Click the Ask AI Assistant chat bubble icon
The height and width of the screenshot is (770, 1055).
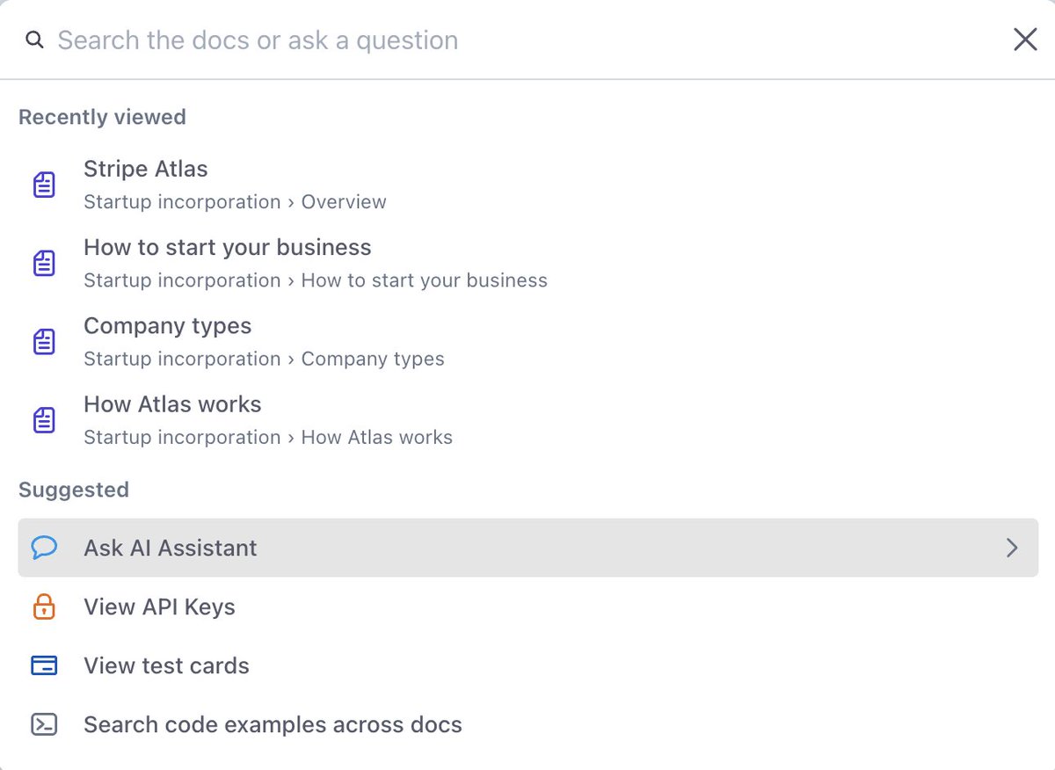[x=44, y=548]
